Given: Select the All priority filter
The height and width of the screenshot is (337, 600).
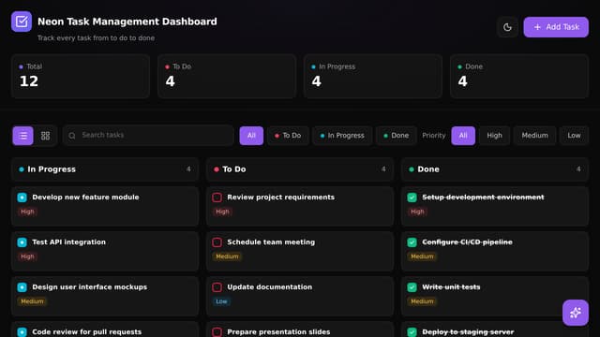Looking at the screenshot, I should [463, 136].
